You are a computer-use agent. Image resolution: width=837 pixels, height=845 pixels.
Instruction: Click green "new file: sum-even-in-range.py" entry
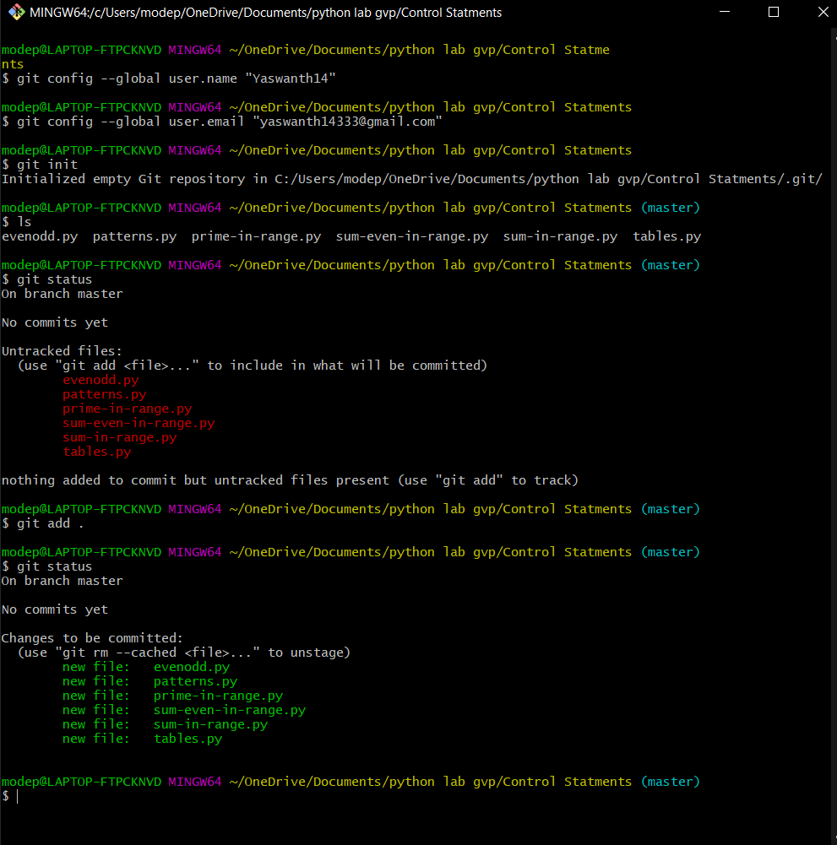(184, 710)
